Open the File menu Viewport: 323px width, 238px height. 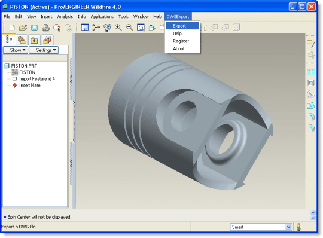click(7, 17)
